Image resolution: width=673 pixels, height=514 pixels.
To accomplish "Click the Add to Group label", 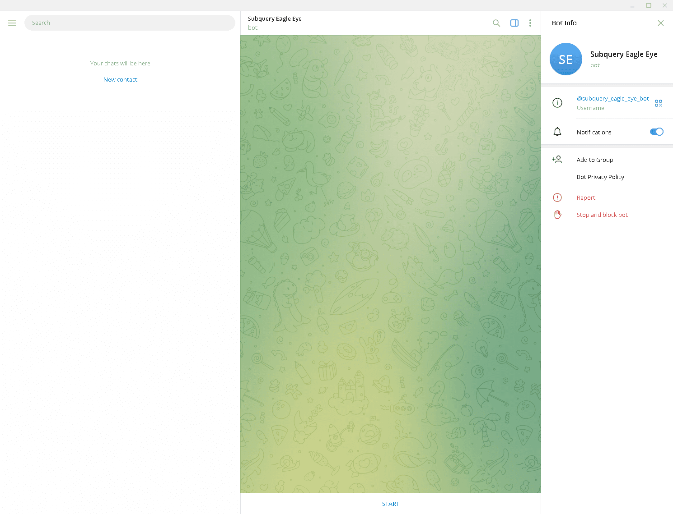I will 595,160.
